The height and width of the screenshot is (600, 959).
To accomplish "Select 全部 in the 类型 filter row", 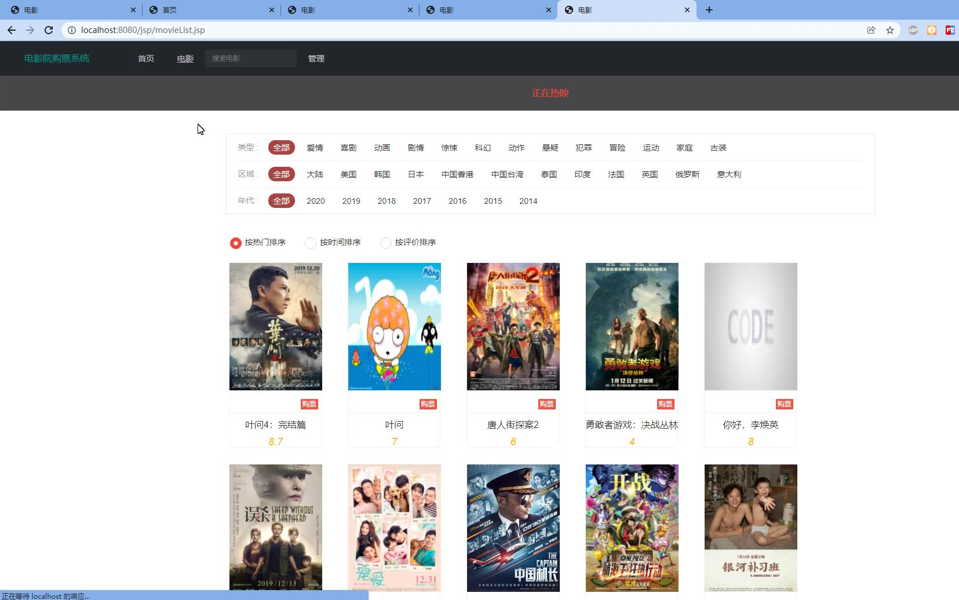I will (282, 148).
